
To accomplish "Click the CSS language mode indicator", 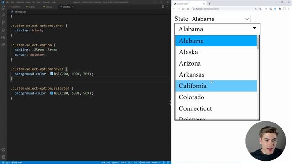I will click(136, 163).
